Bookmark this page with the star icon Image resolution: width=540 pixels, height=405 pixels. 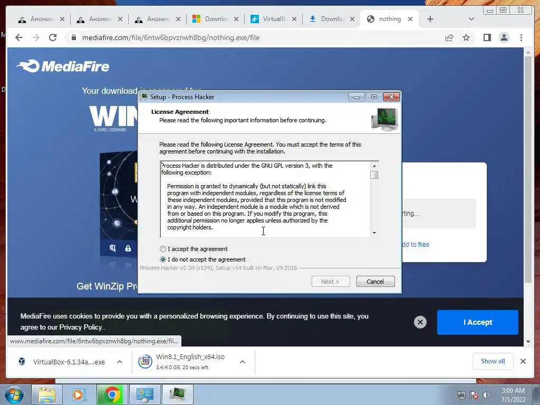(x=466, y=37)
